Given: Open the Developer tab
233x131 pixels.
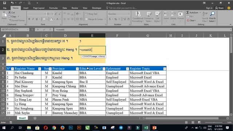Looking at the screenshot, I should [x=96, y=8].
